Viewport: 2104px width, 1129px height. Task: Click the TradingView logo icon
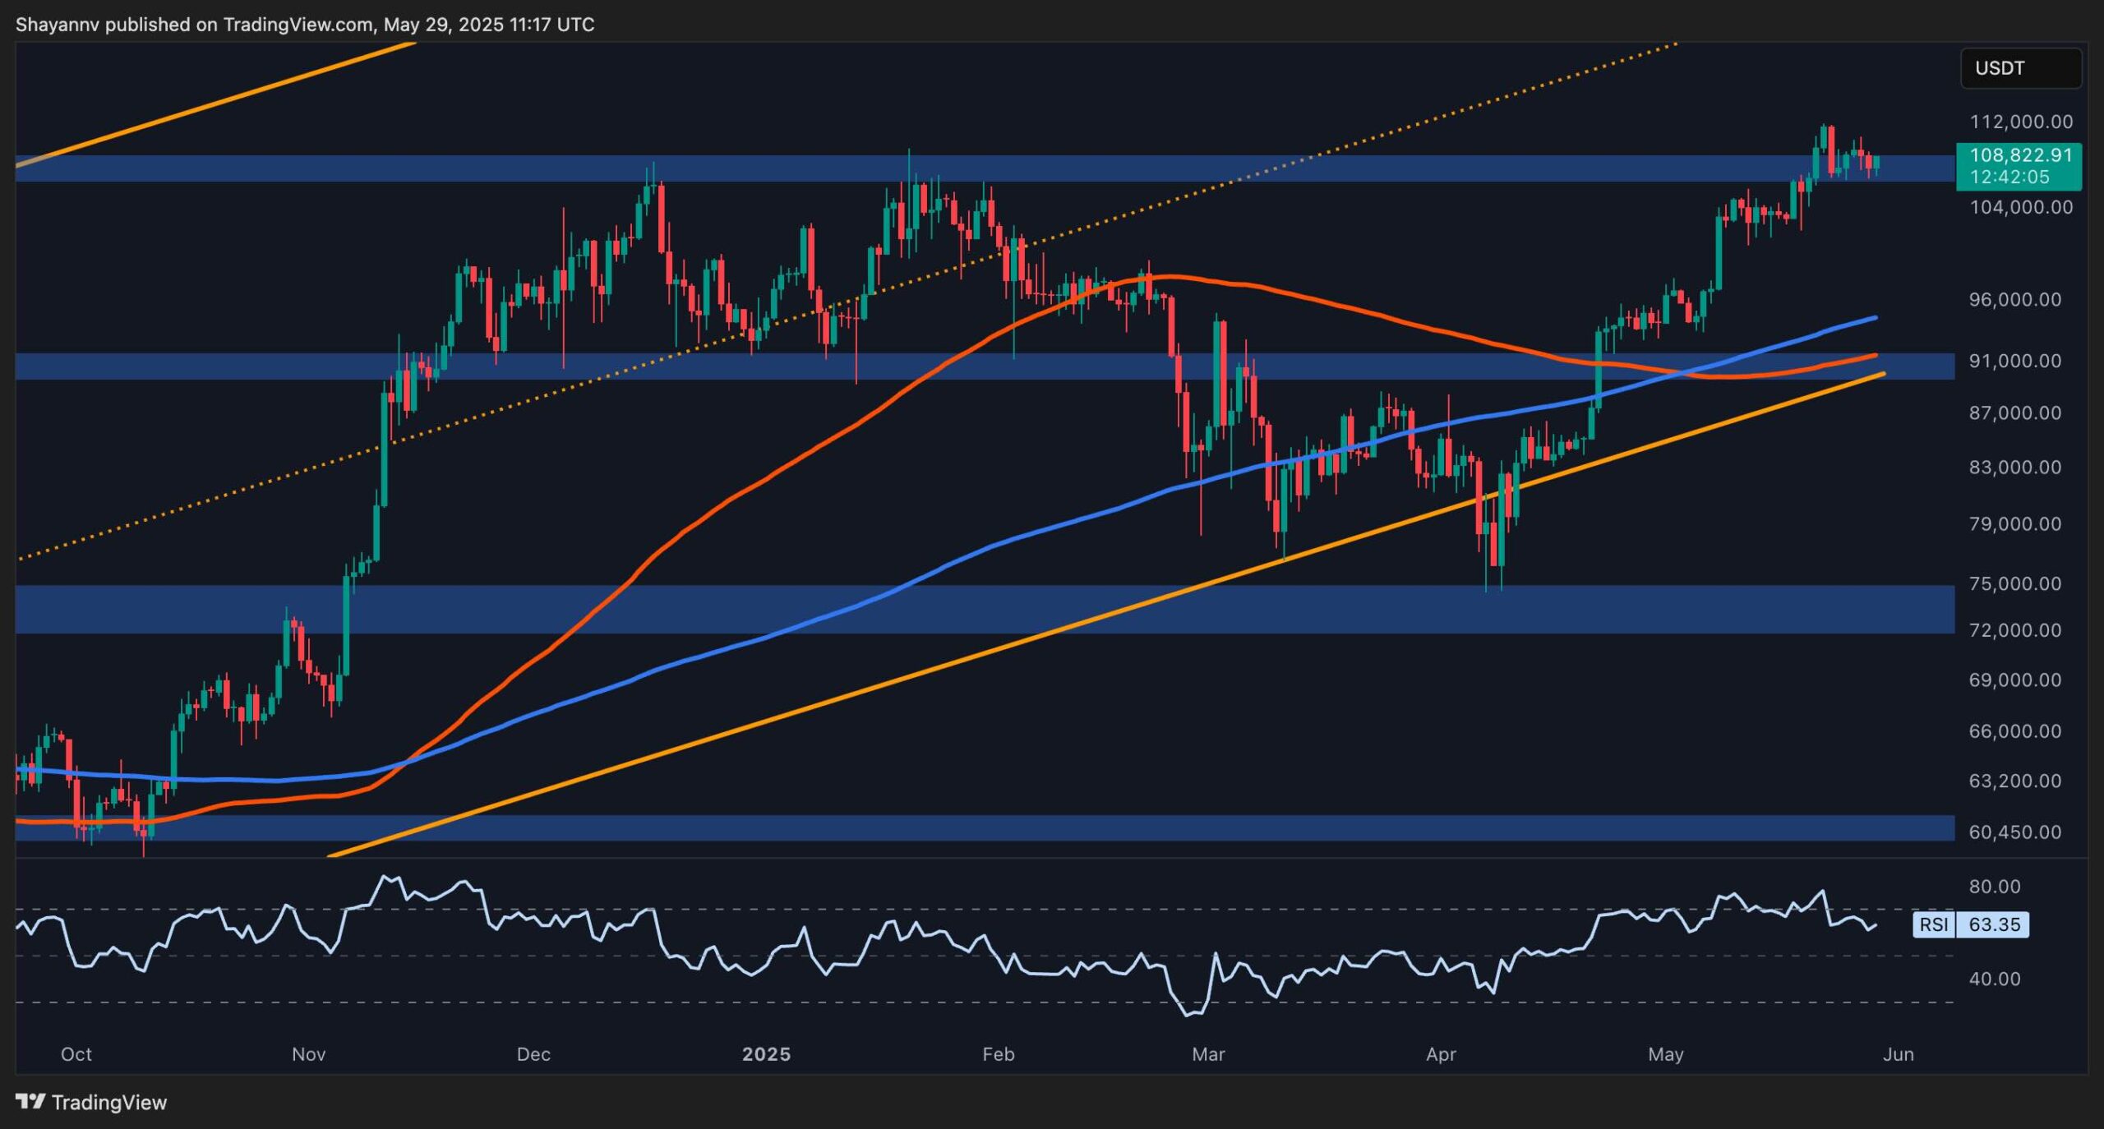(30, 1102)
